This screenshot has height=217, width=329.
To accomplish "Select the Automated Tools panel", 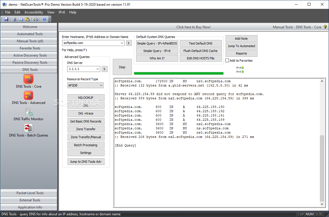I will click(x=29, y=34).
